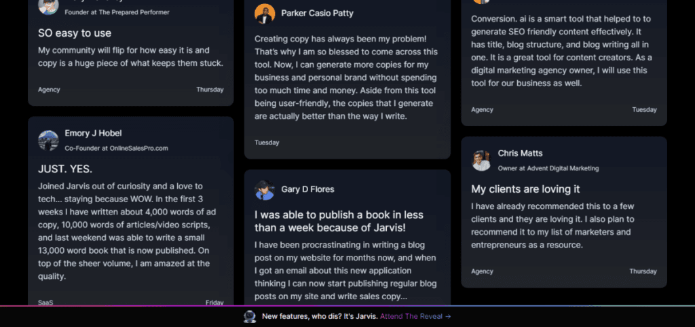Click 'Co-Founder at OnlineSalesPro.com' subtitle
The image size is (695, 327).
tap(116, 148)
